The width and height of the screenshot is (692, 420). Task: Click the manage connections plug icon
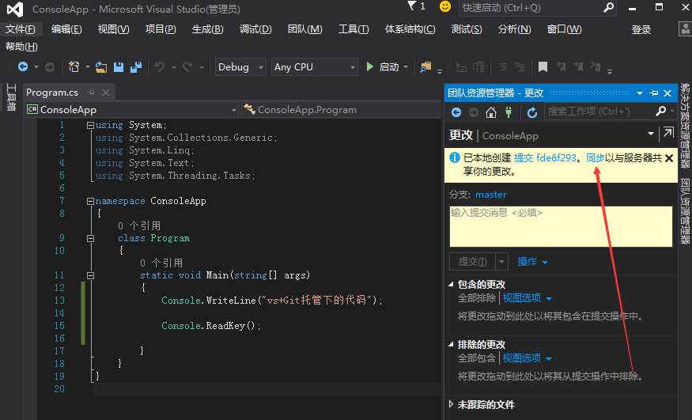point(509,112)
